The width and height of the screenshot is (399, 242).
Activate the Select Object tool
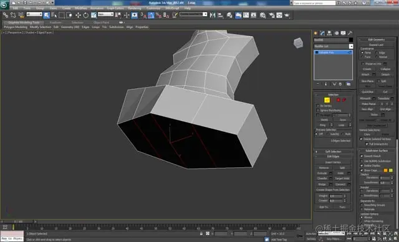click(x=46, y=15)
